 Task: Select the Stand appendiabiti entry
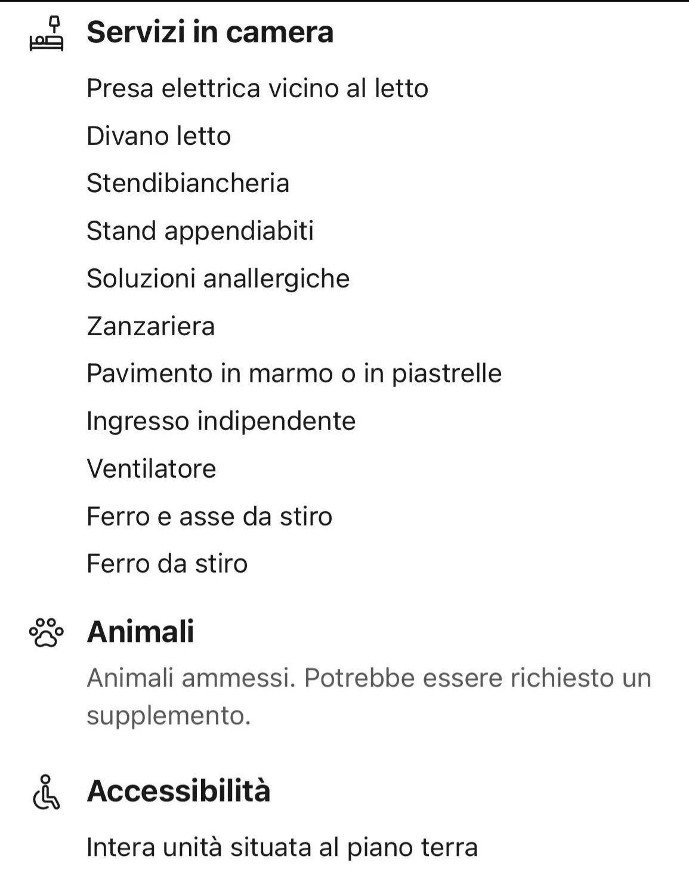tap(200, 231)
